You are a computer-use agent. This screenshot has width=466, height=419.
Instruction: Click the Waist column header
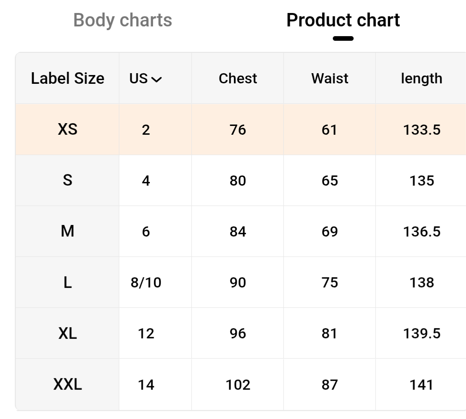click(x=330, y=79)
